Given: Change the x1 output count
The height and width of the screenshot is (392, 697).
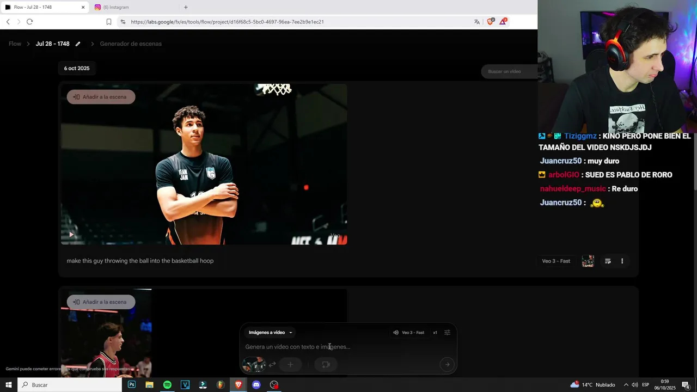Looking at the screenshot, I should point(435,333).
